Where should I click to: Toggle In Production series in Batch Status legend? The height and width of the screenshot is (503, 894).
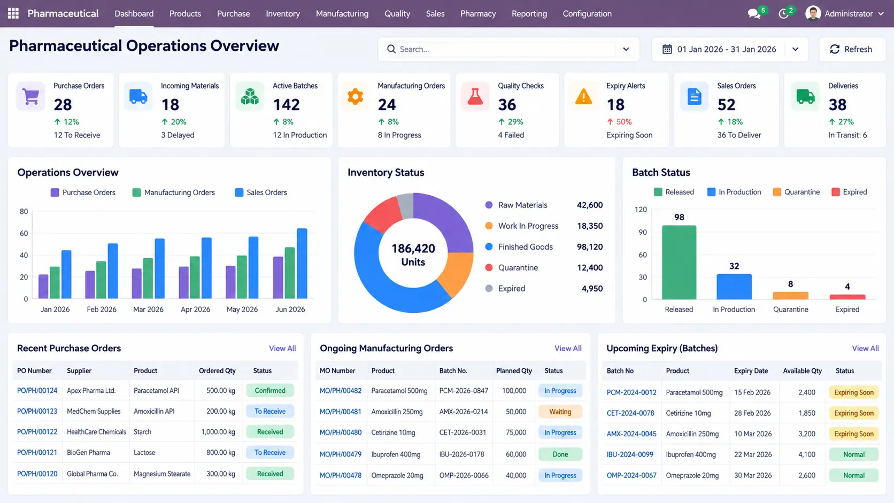(734, 192)
